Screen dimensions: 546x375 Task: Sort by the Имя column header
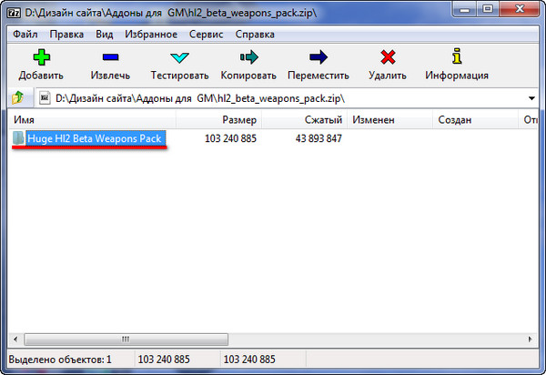(92, 120)
